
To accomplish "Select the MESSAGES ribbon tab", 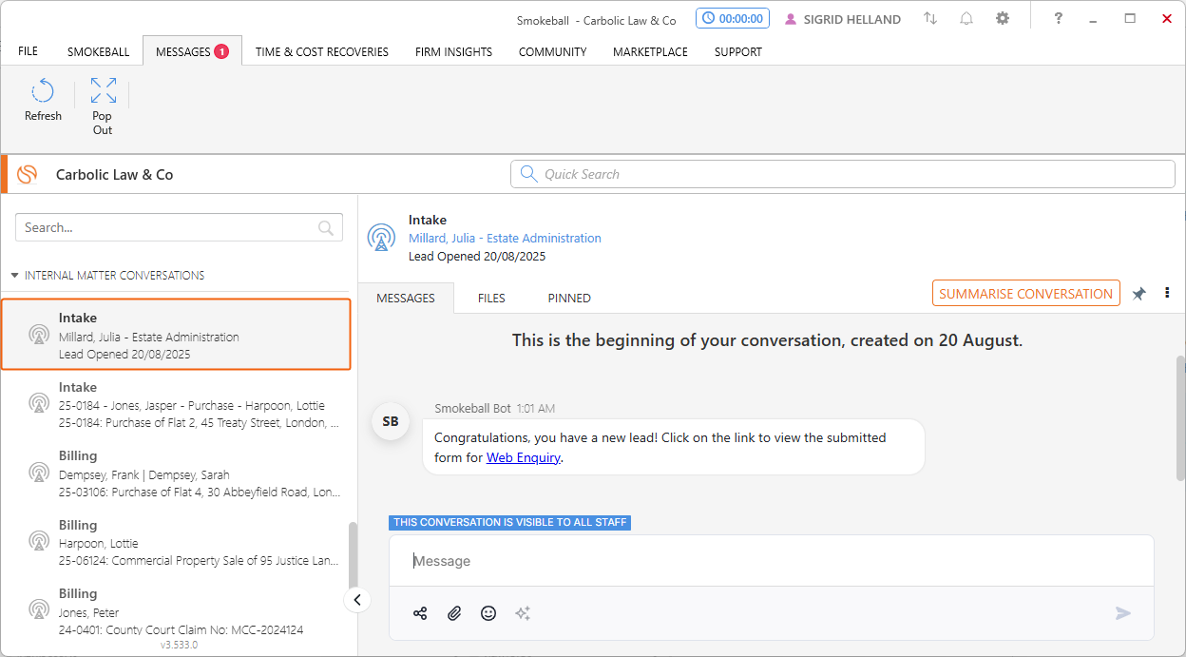I will (192, 51).
